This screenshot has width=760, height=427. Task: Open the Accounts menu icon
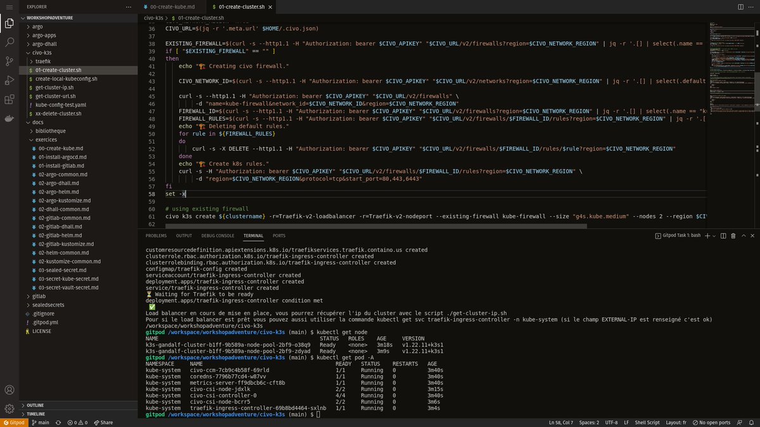[9, 390]
